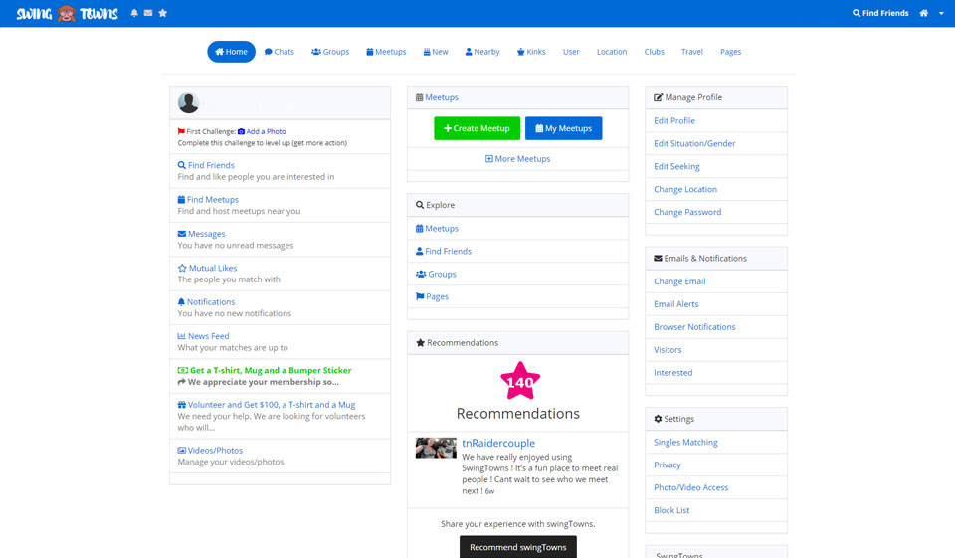
Task: Click the SwingTowns logo
Action: click(x=67, y=13)
